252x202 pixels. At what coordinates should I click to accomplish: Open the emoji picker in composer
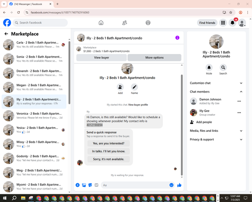(171, 185)
